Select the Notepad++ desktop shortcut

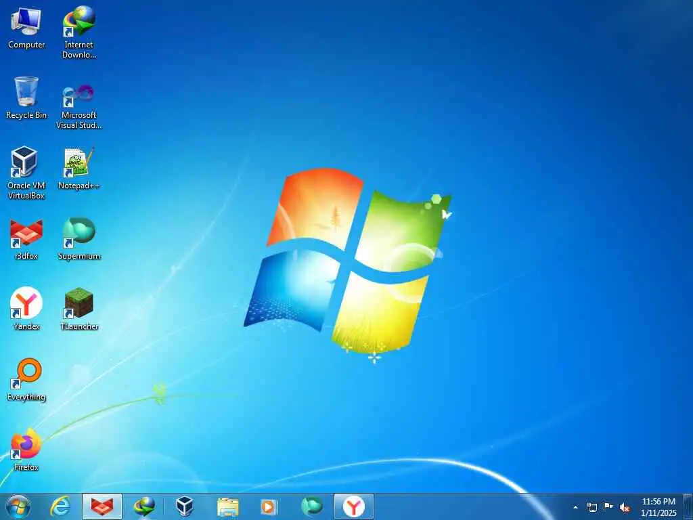(x=79, y=169)
